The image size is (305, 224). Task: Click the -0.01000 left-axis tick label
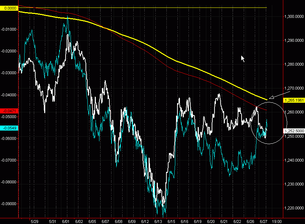tap(9, 29)
